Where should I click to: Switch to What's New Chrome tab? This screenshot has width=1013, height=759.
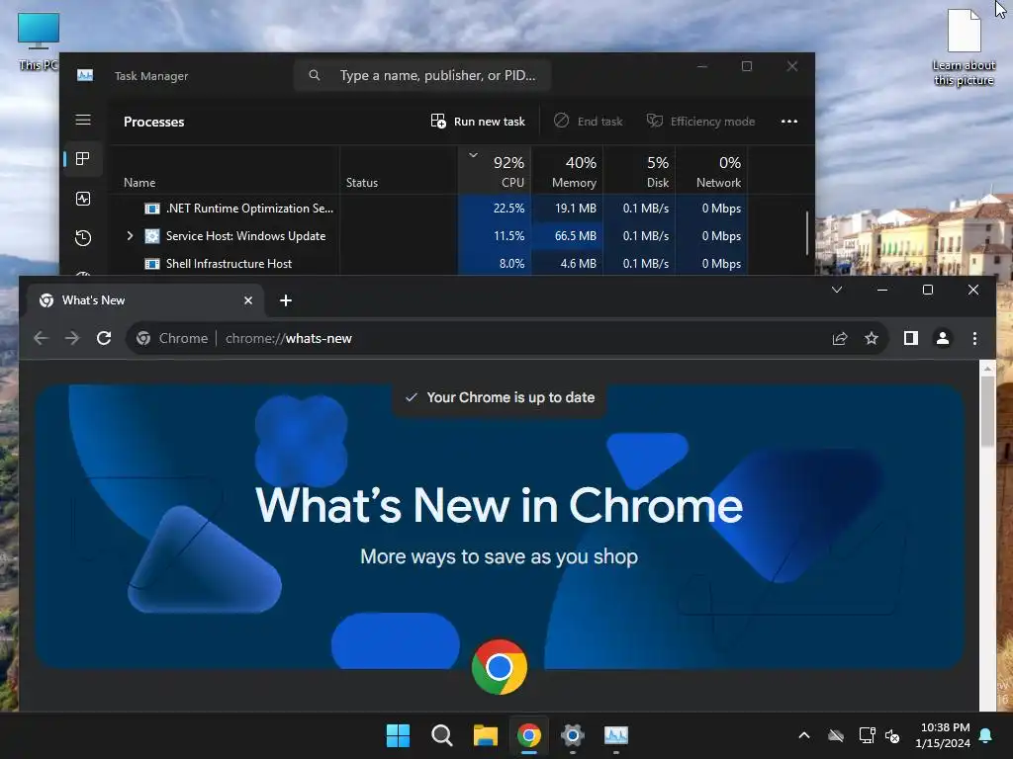point(145,300)
